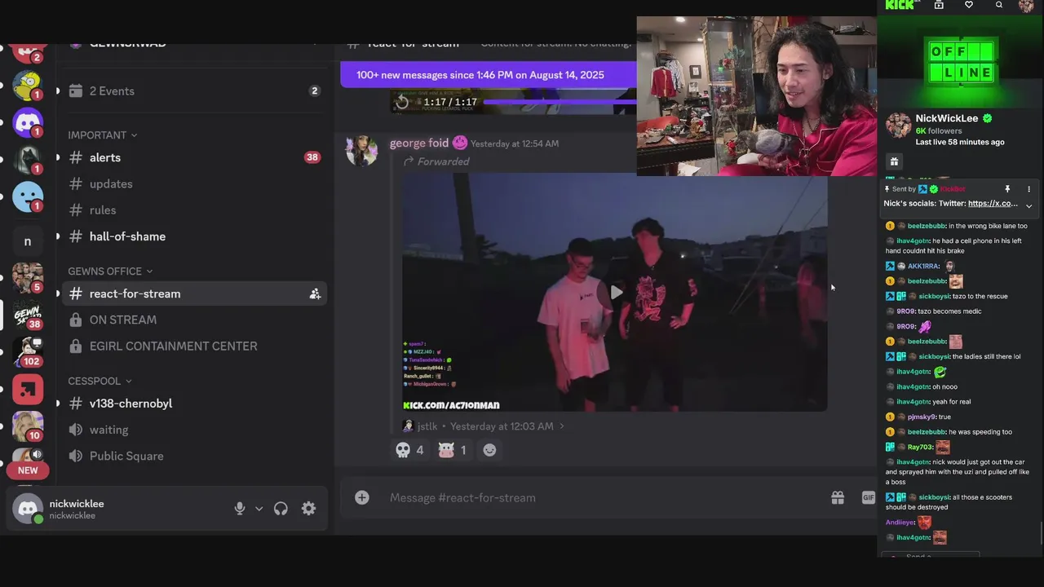Toggle deafen with the headphones icon
This screenshot has height=587, width=1044.
[x=281, y=509]
